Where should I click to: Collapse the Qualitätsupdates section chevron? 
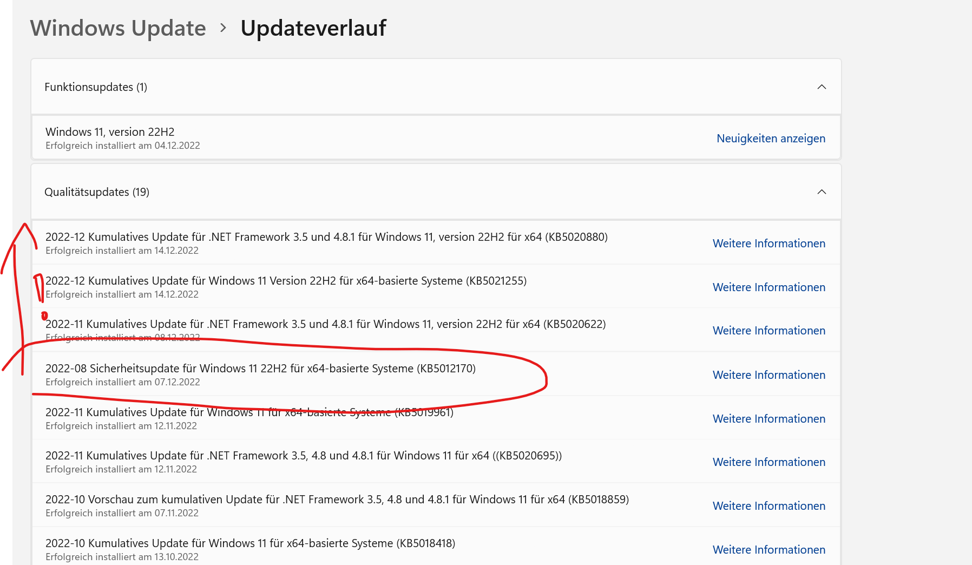[821, 192]
